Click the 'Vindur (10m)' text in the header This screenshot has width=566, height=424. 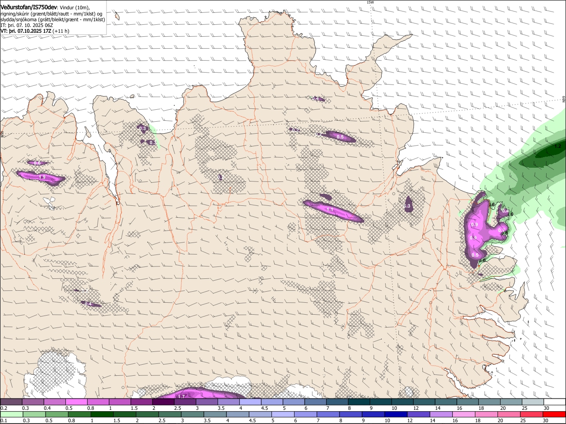coord(75,8)
